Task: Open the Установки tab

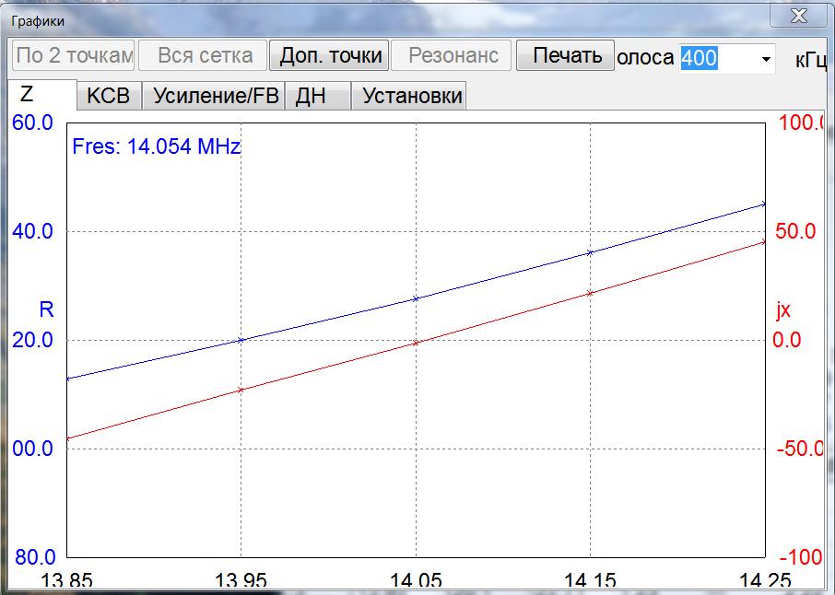Action: point(411,96)
